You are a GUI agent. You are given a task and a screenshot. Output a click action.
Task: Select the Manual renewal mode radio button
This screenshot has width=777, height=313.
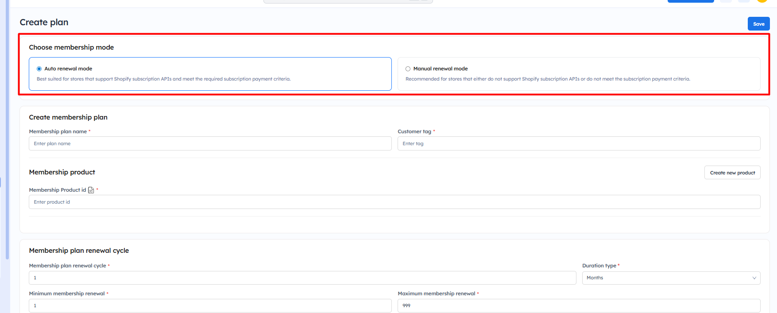(x=408, y=69)
